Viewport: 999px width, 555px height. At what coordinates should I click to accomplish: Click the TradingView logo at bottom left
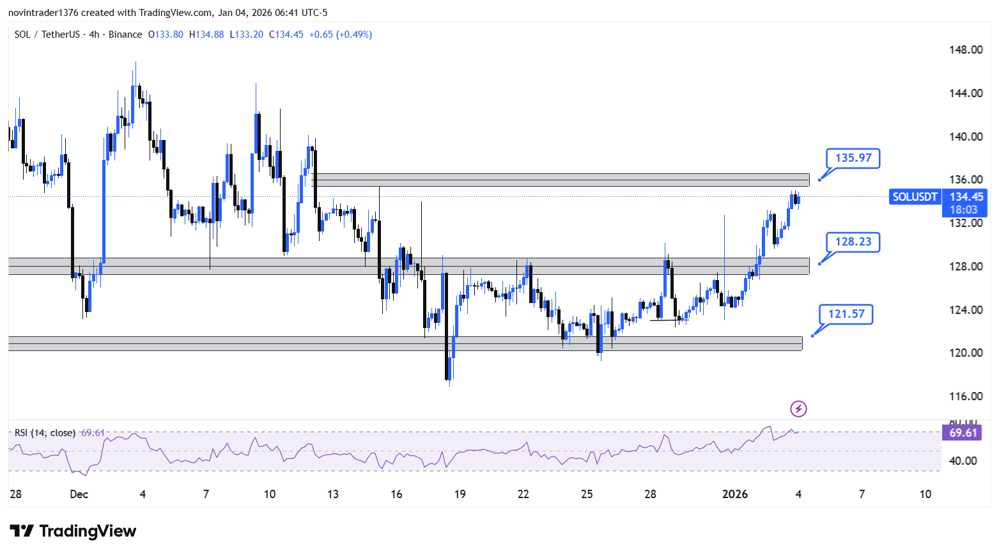coord(73,531)
